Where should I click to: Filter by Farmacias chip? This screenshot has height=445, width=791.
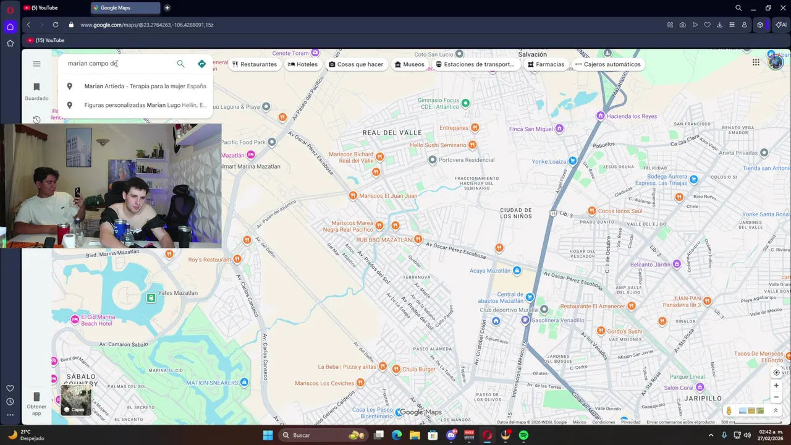point(546,64)
